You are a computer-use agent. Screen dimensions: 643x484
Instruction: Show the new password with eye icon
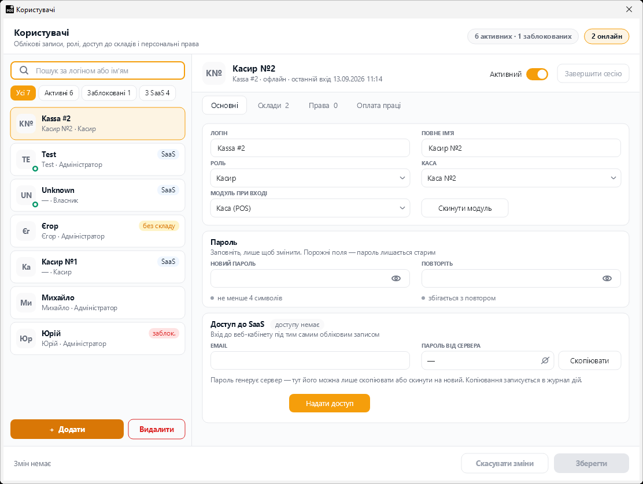[396, 278]
